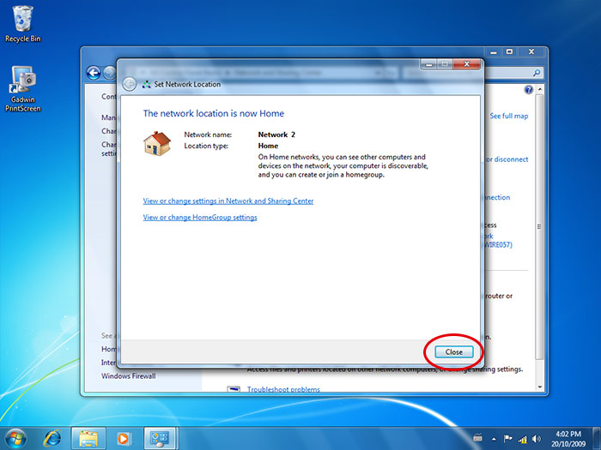Click the Control Panel vertical scrollbar thumb
The image size is (601, 450).
(x=539, y=226)
